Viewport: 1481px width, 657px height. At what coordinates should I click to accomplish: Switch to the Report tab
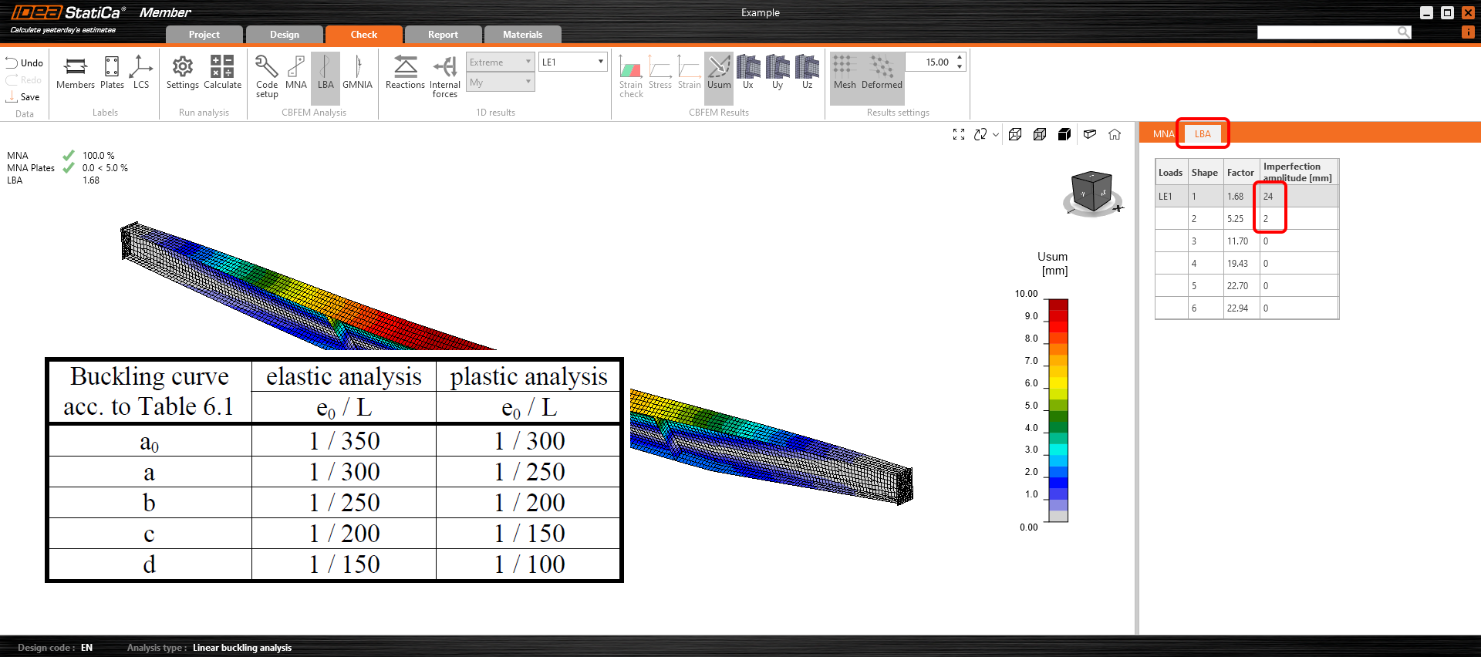(443, 35)
